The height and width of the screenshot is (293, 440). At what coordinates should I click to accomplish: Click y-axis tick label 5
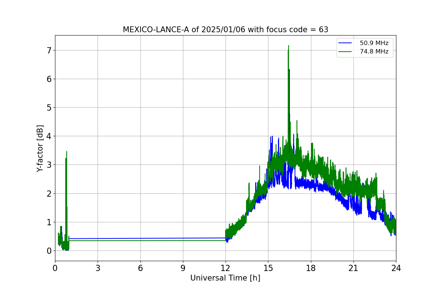coord(49,107)
